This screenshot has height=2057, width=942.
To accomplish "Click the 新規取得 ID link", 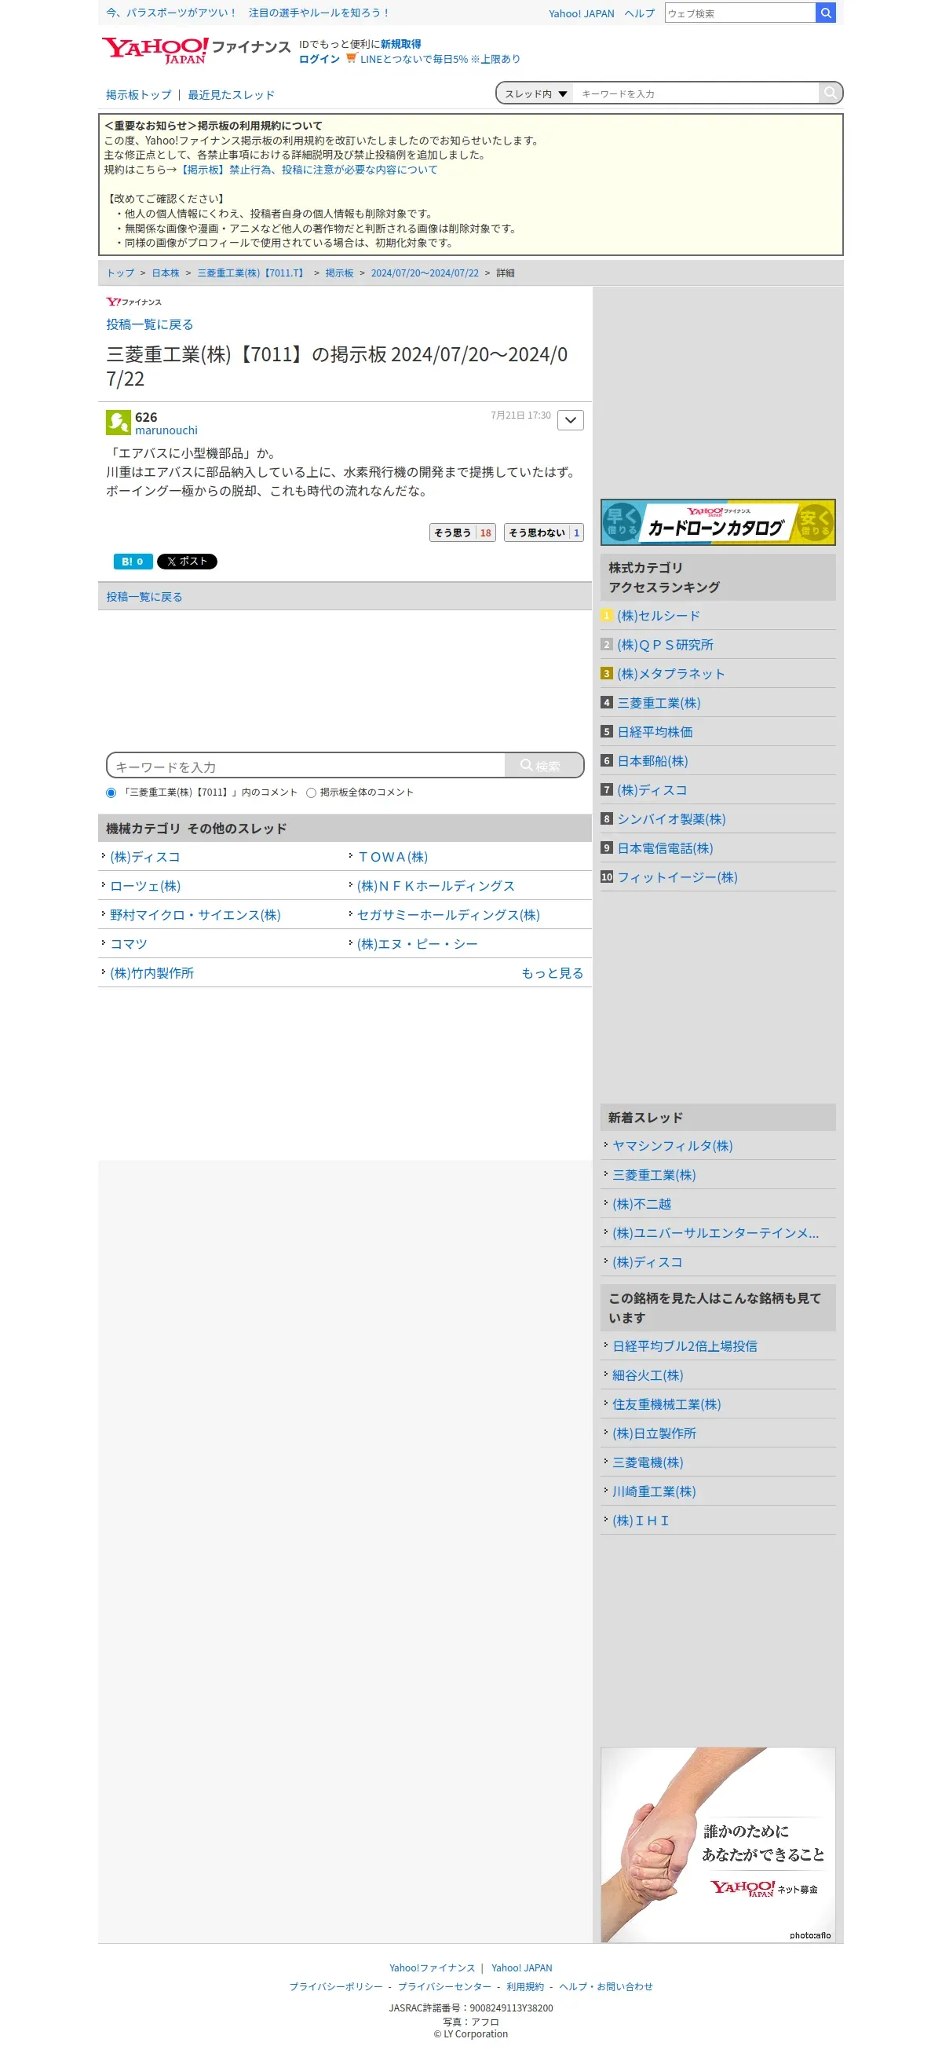I will pyautogui.click(x=401, y=44).
